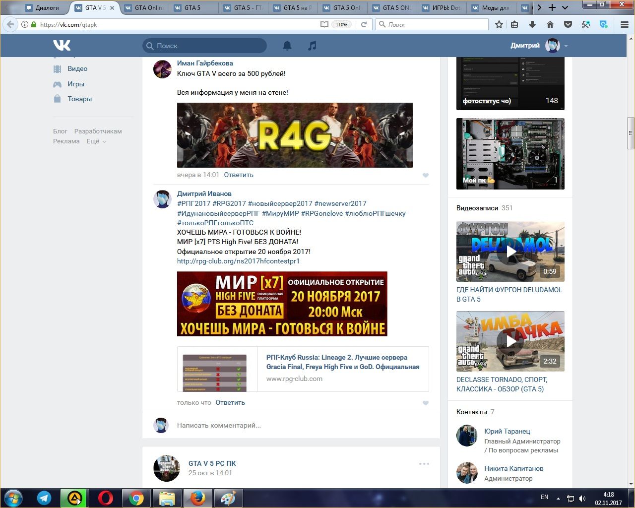Show site information icon in address bar
This screenshot has width=635, height=508.
(x=24, y=24)
